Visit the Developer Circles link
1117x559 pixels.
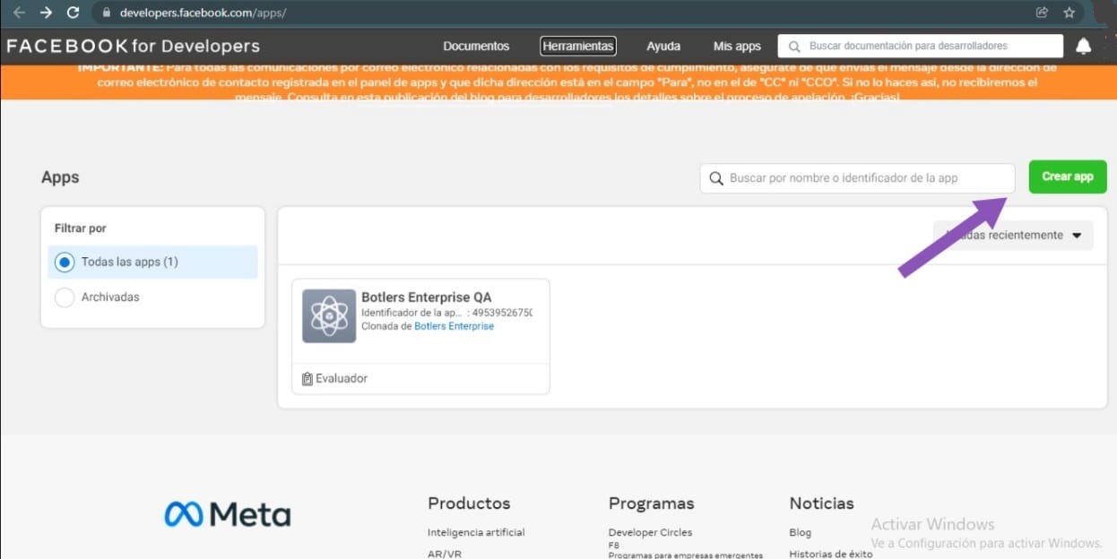click(650, 532)
